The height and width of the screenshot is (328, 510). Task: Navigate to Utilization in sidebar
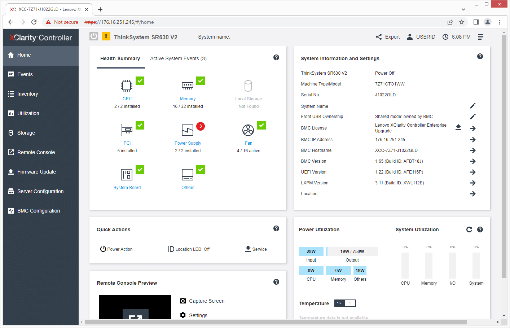click(x=41, y=113)
